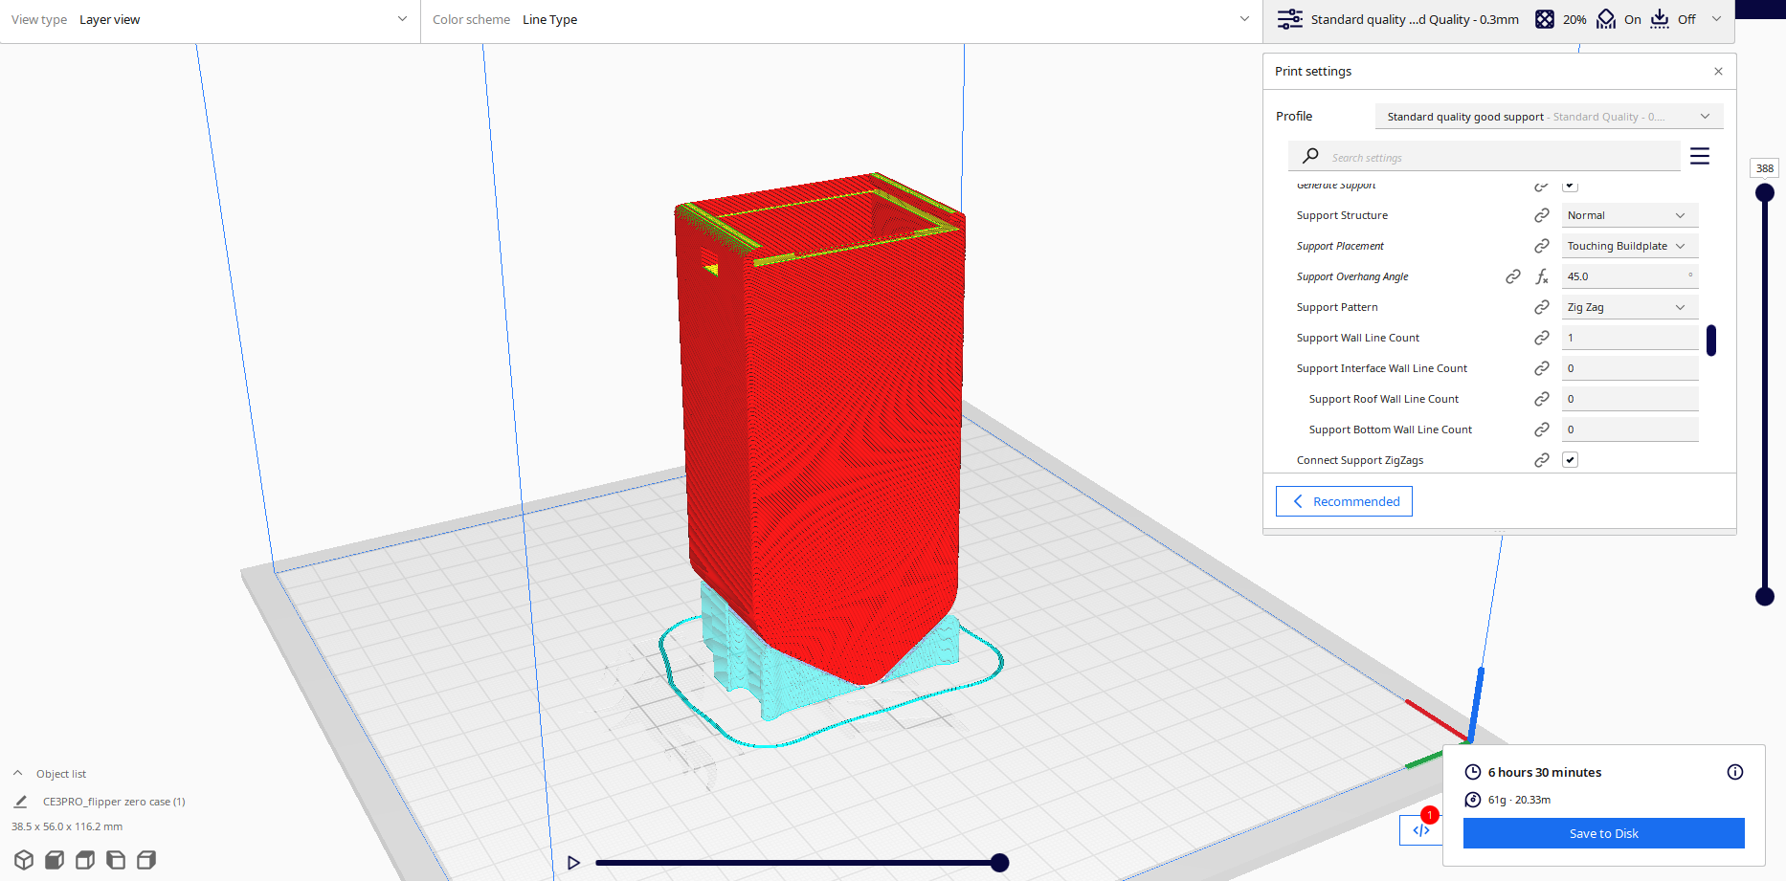Change Support Placement from Touching Buildplate

[1629, 246]
